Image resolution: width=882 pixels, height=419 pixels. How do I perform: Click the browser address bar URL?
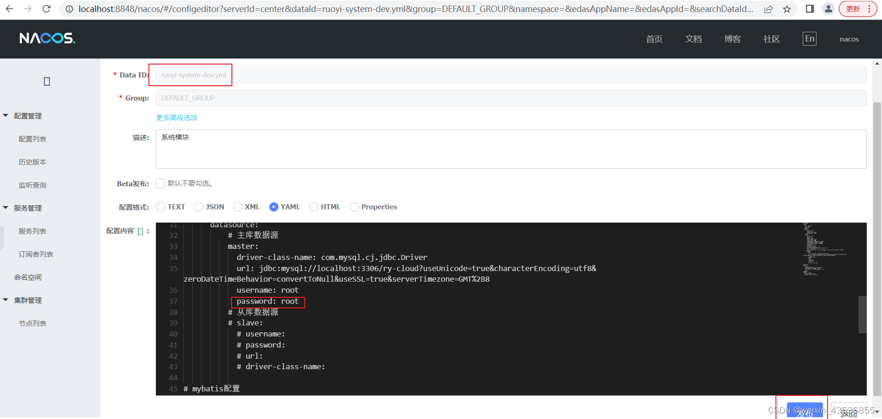point(415,9)
